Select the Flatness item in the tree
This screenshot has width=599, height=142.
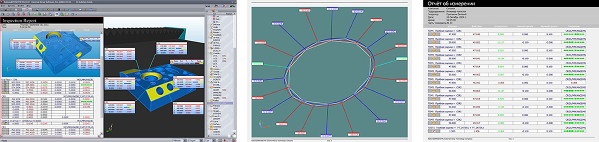coord(217,106)
